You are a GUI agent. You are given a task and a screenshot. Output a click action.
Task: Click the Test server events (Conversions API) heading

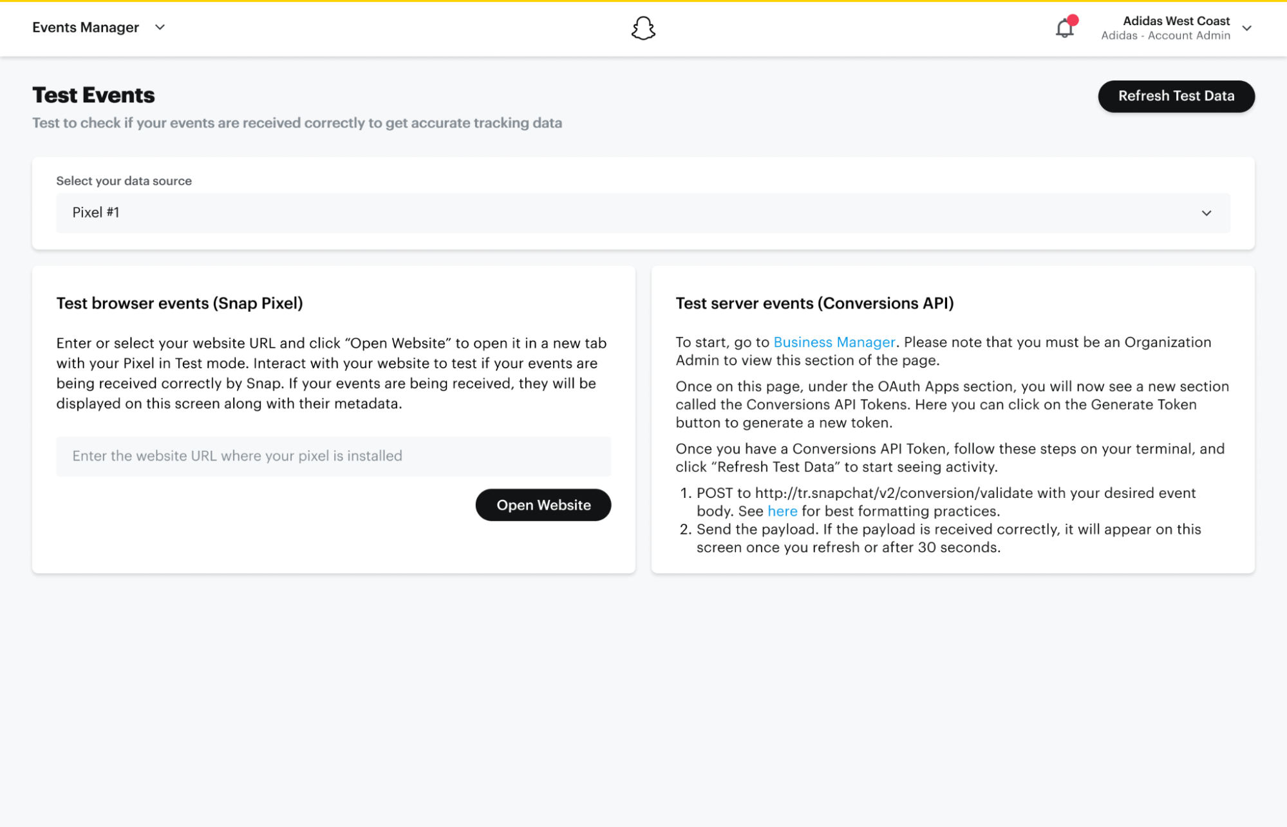click(814, 303)
